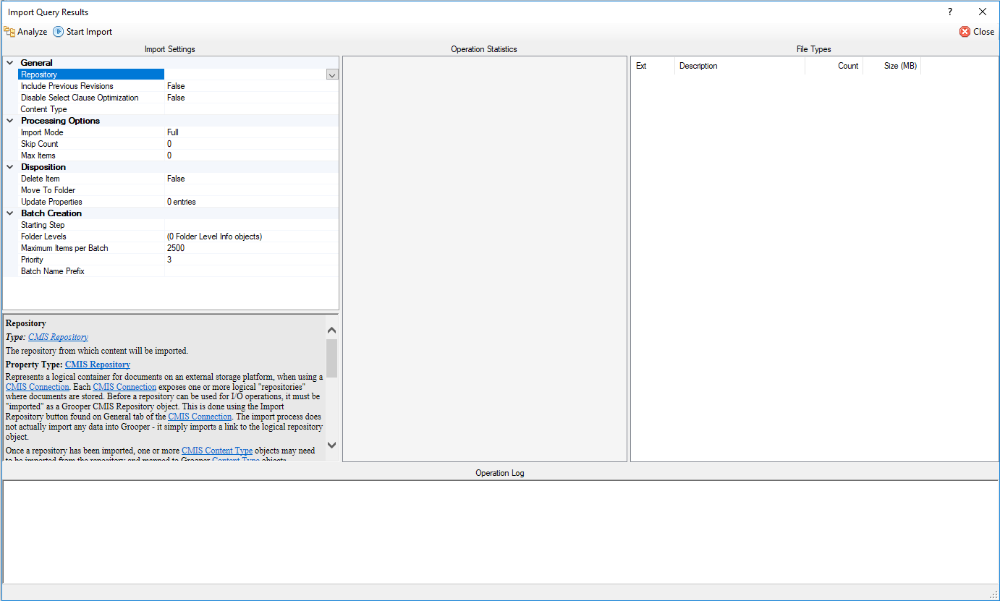The height and width of the screenshot is (601, 1000).
Task: Open the Property Type CMIS Repository link
Action: (98, 365)
